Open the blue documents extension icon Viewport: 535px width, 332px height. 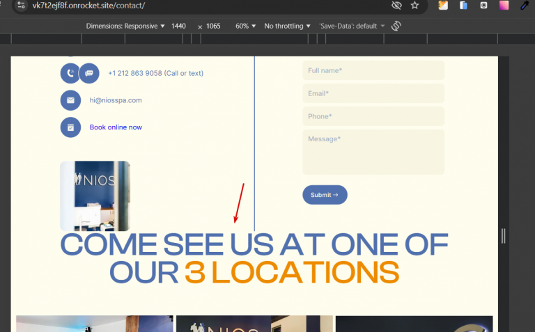click(463, 5)
